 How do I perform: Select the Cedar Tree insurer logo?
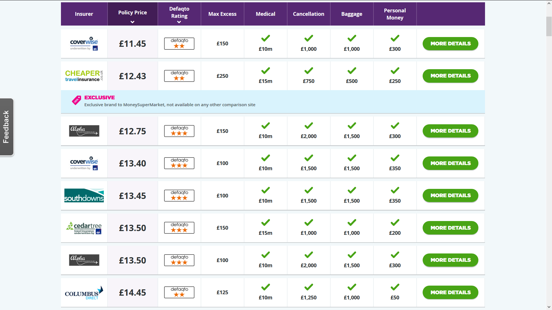[x=84, y=228]
